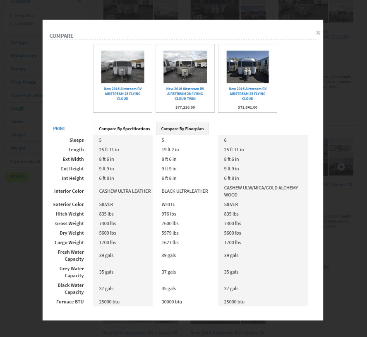Expand the Length filter
The image size is (367, 337).
pos(17,108)
